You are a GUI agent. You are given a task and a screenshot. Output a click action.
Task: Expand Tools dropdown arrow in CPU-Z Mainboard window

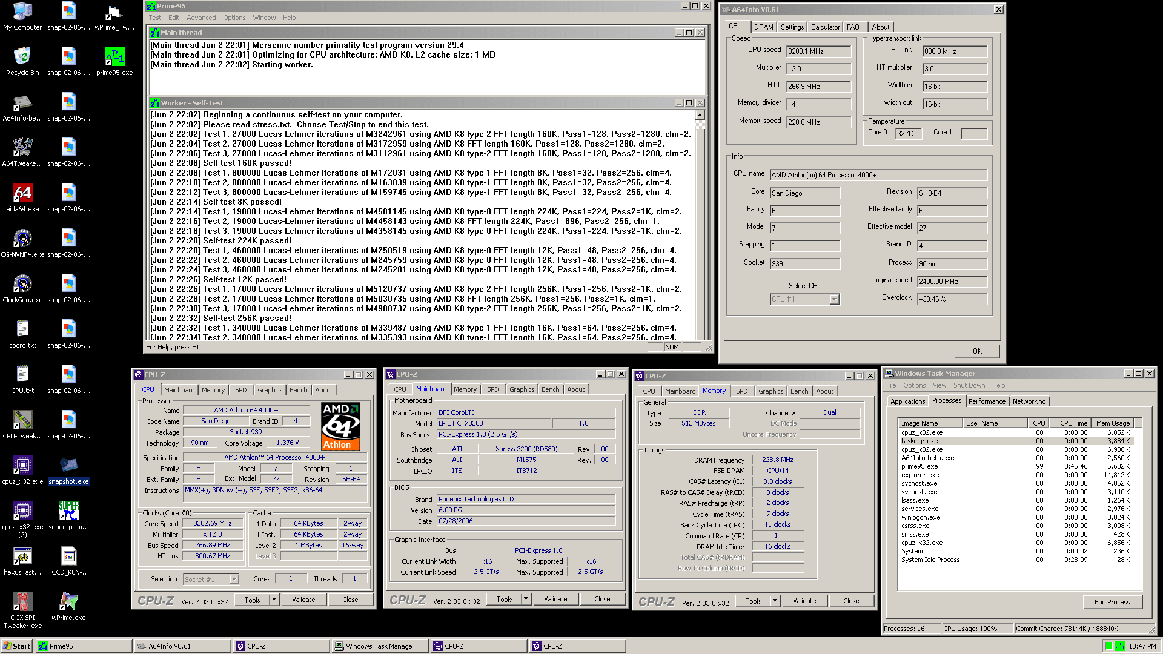(x=526, y=599)
